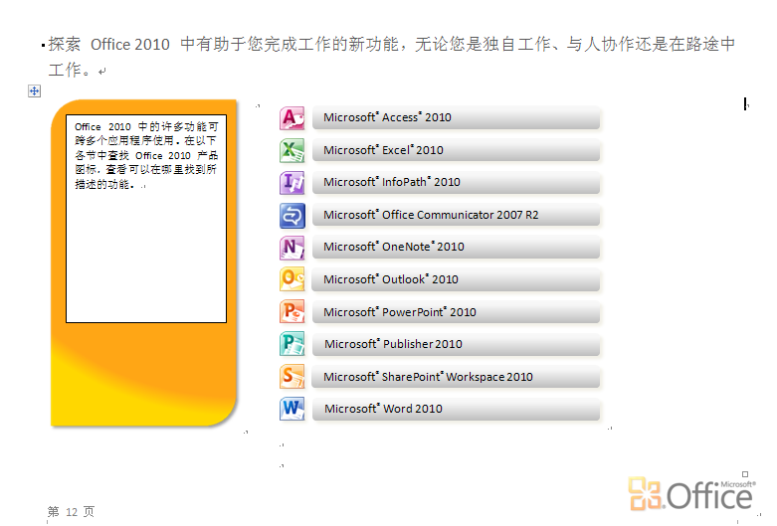The width and height of the screenshot is (777, 526).
Task: Click the Publisher 2010 application icon
Action: click(x=292, y=344)
